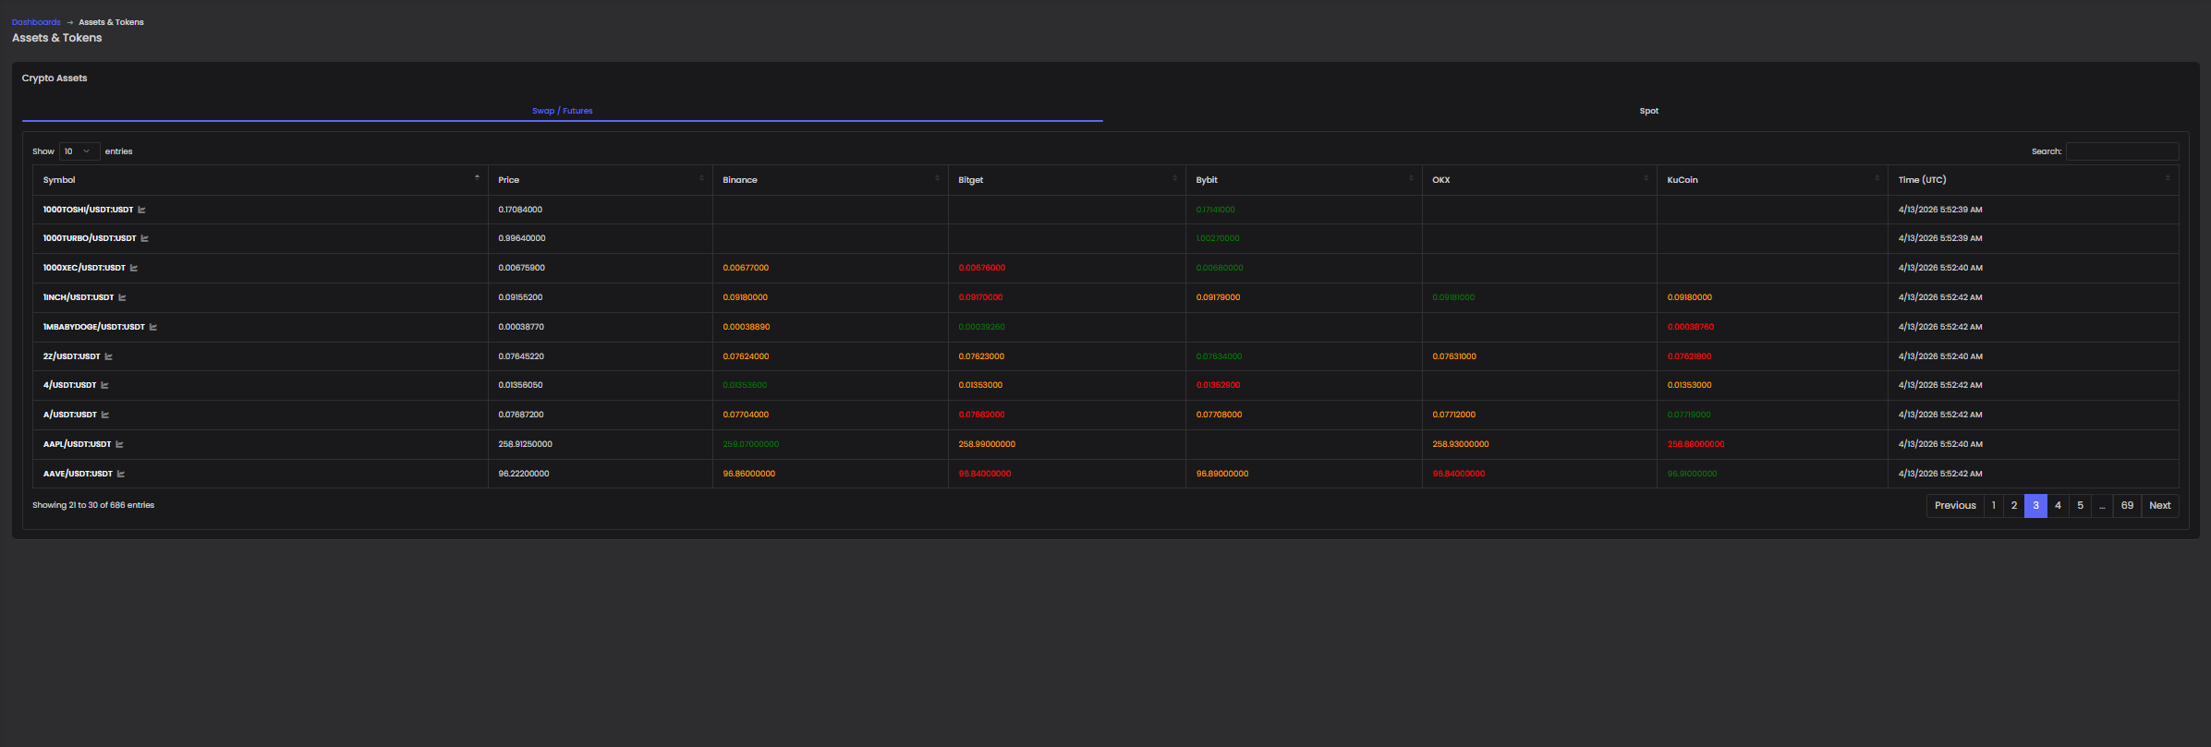Open chart icon beside AAVE/USDT:USDT

[x=121, y=474]
